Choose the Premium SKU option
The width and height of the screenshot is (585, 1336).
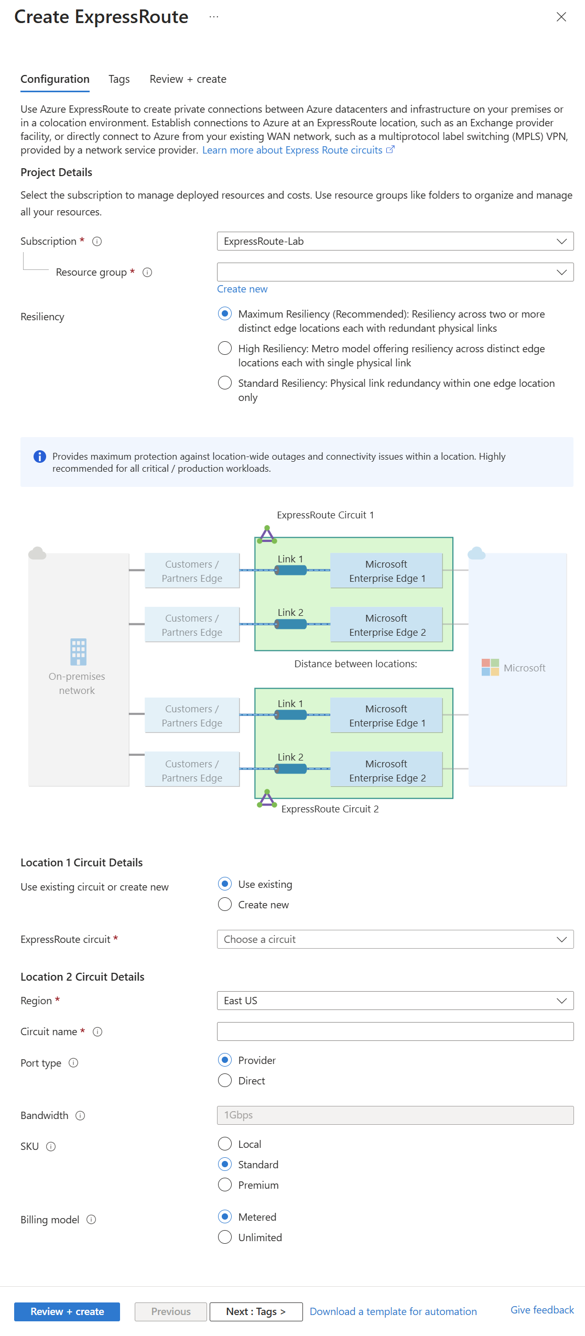(225, 1185)
